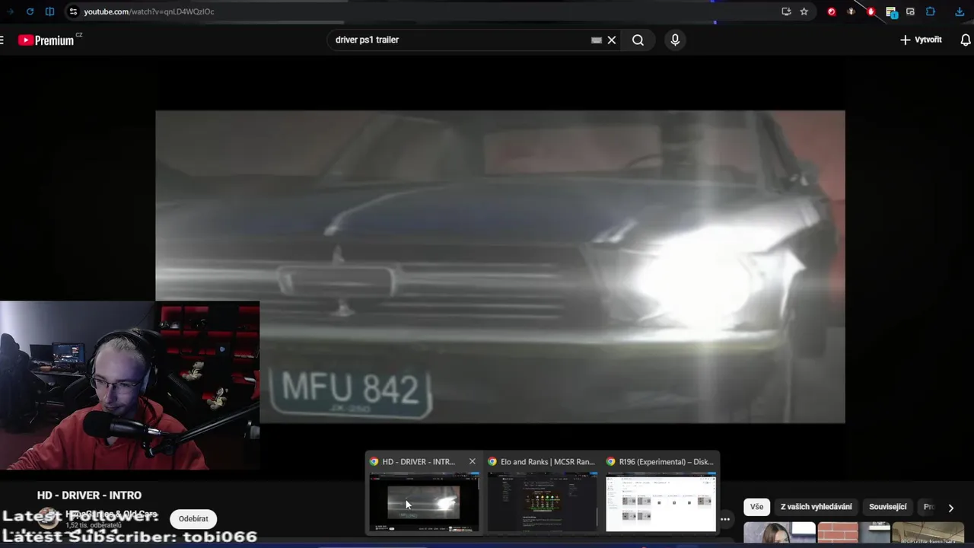The image size is (974, 548).
Task: Open the browser downloads icon
Action: pos(960,11)
